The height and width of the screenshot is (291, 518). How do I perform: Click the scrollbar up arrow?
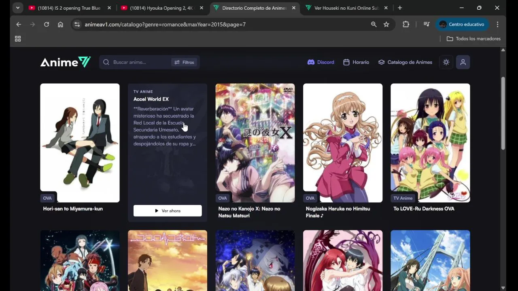503,50
